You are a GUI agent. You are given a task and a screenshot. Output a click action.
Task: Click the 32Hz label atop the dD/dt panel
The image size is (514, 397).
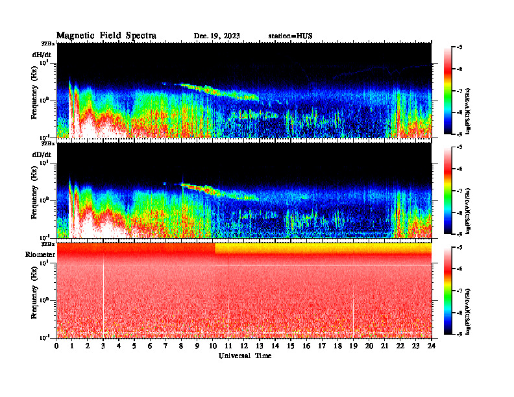48,143
